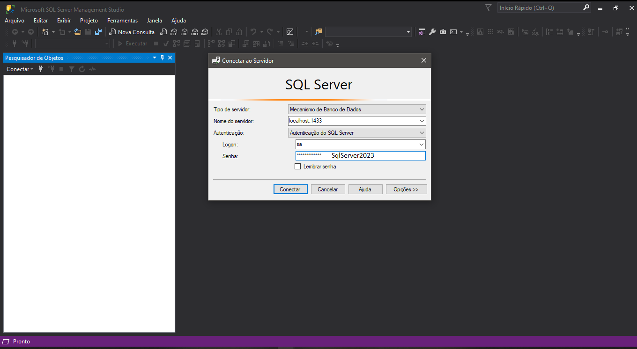Click the Save All icon
Screen dimensions: 637x349
[x=98, y=32]
